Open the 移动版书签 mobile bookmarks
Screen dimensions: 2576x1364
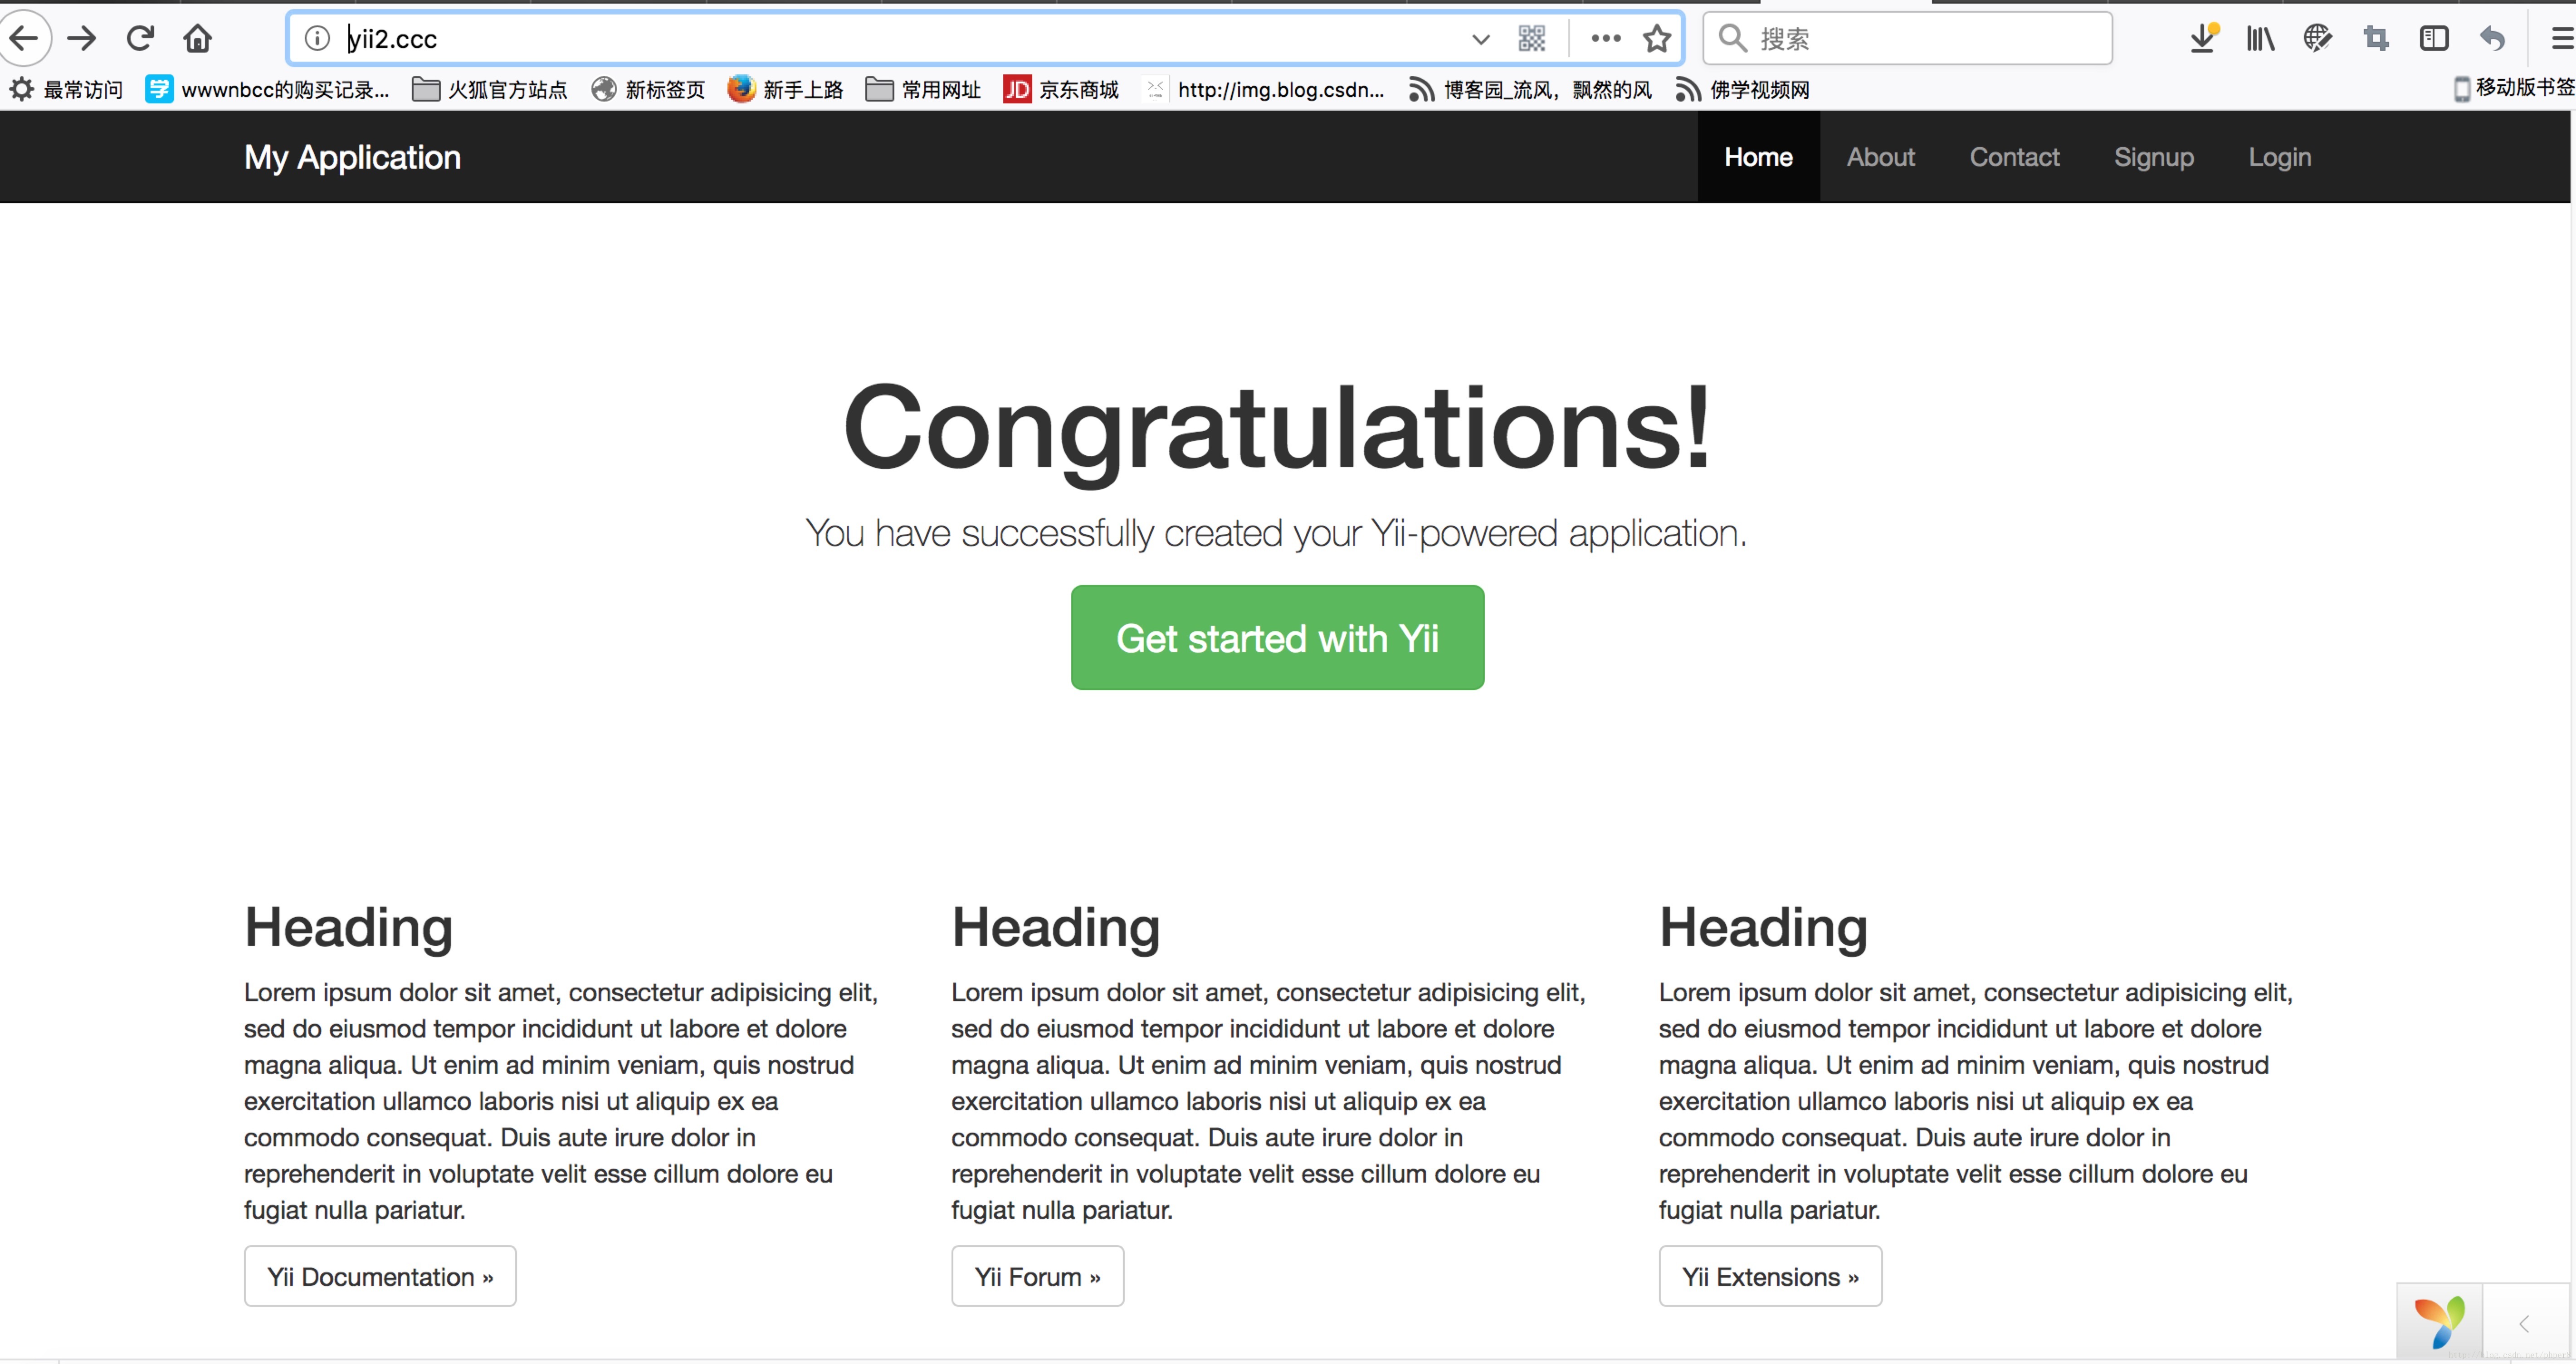tap(2514, 88)
